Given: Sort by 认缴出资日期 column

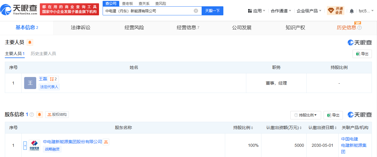Looking at the screenshot, I should 323,128.
